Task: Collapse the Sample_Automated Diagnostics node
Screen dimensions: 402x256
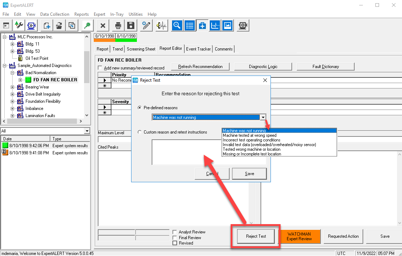Action: (4, 66)
